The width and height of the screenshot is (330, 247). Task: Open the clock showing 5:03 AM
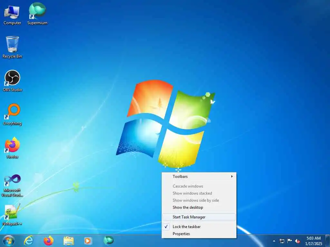click(314, 241)
